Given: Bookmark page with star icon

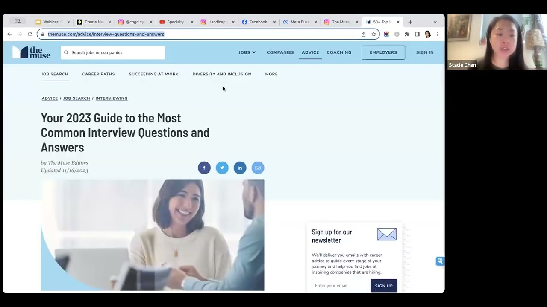Looking at the screenshot, I should 374,34.
